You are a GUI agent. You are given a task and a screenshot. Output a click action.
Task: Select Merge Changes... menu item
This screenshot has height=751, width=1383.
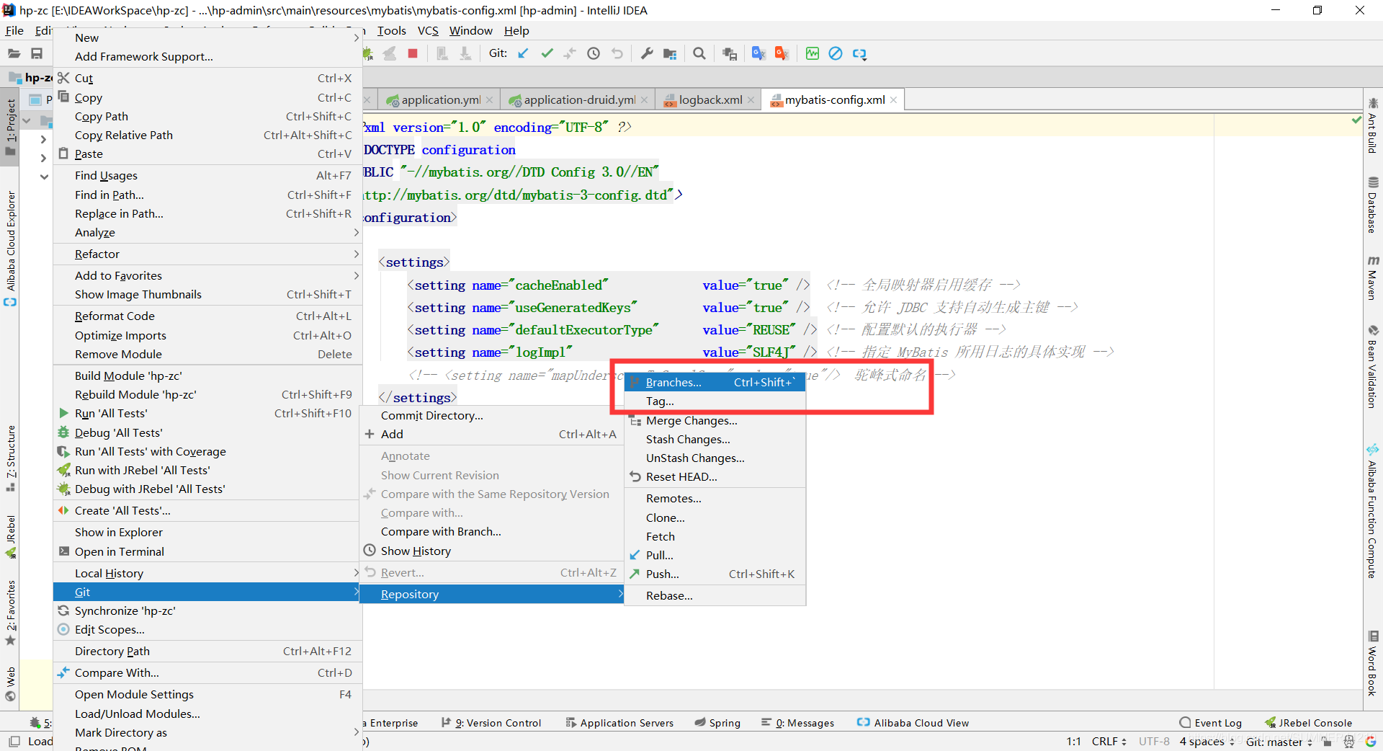pos(715,420)
